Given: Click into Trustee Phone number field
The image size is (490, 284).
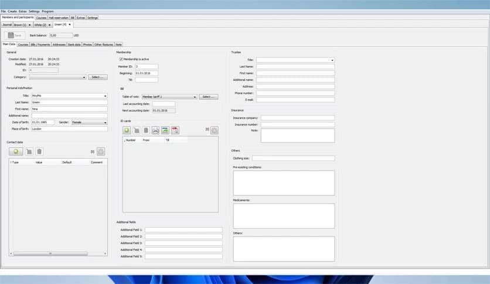Looking at the screenshot, I should click(295, 93).
